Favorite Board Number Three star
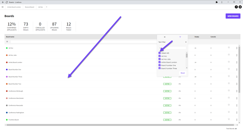243x135 pixels. pyautogui.click(x=229, y=76)
